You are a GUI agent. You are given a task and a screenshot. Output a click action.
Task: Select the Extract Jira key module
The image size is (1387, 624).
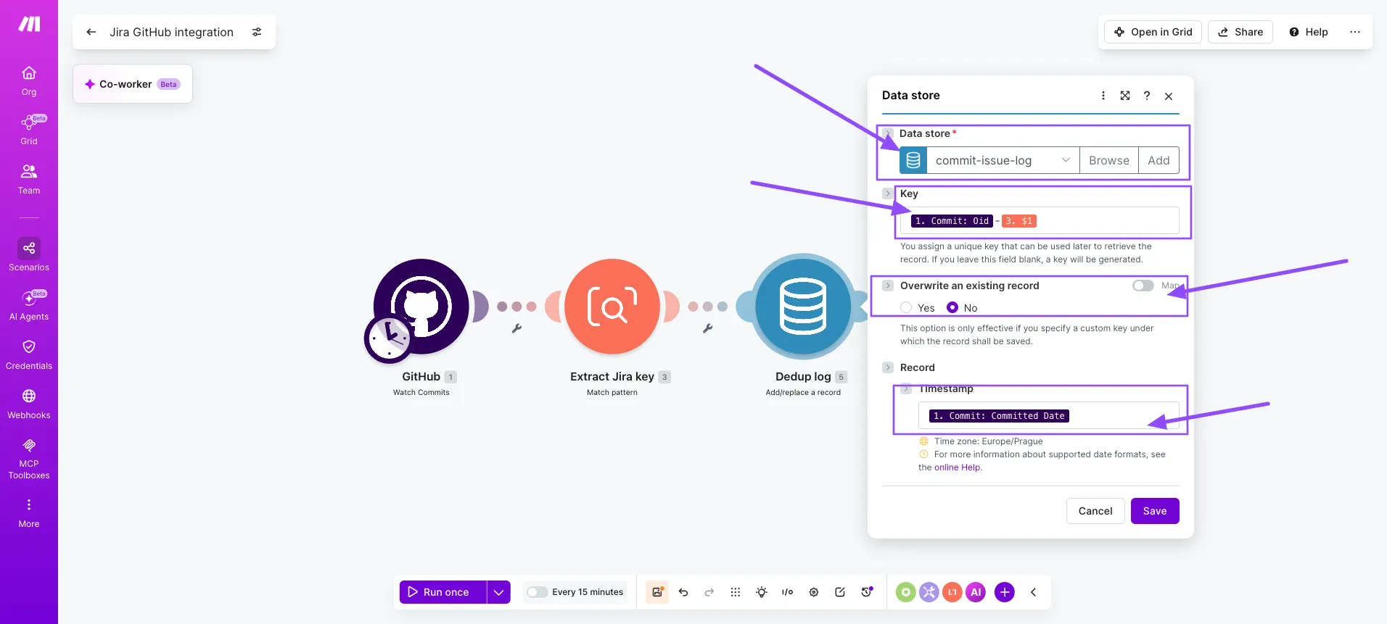point(612,307)
